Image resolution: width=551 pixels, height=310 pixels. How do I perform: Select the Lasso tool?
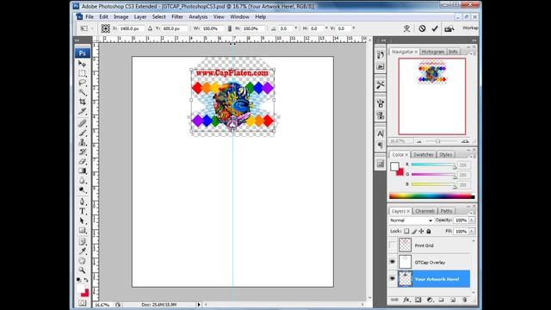(83, 83)
